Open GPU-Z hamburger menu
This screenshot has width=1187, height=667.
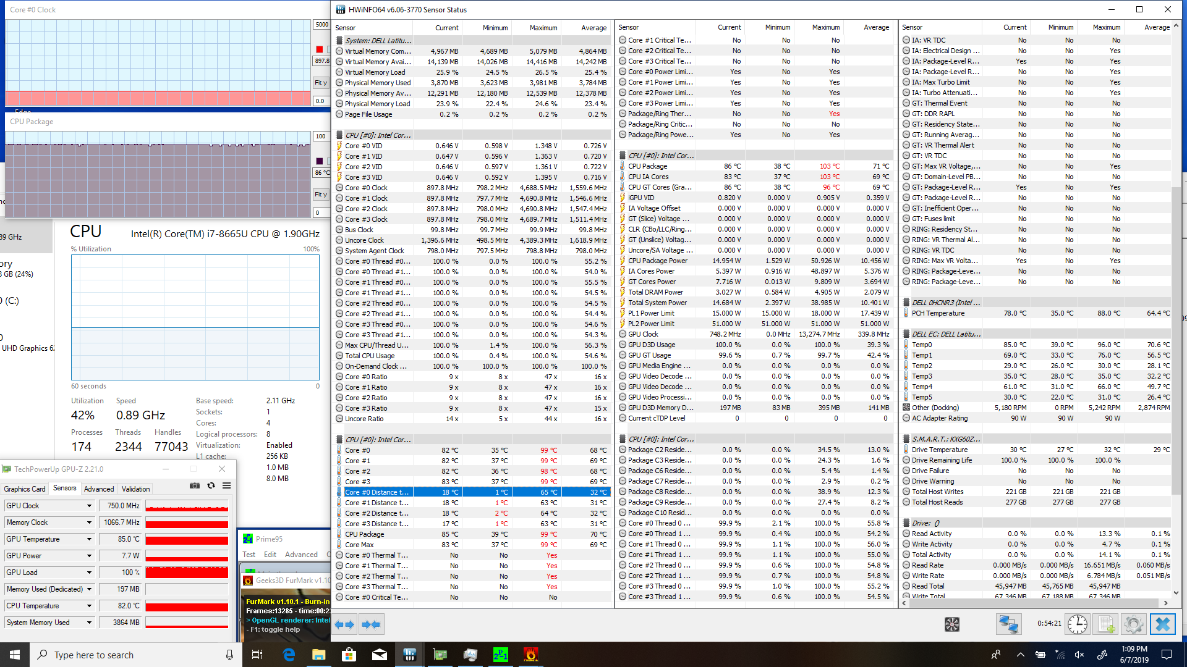[226, 485]
